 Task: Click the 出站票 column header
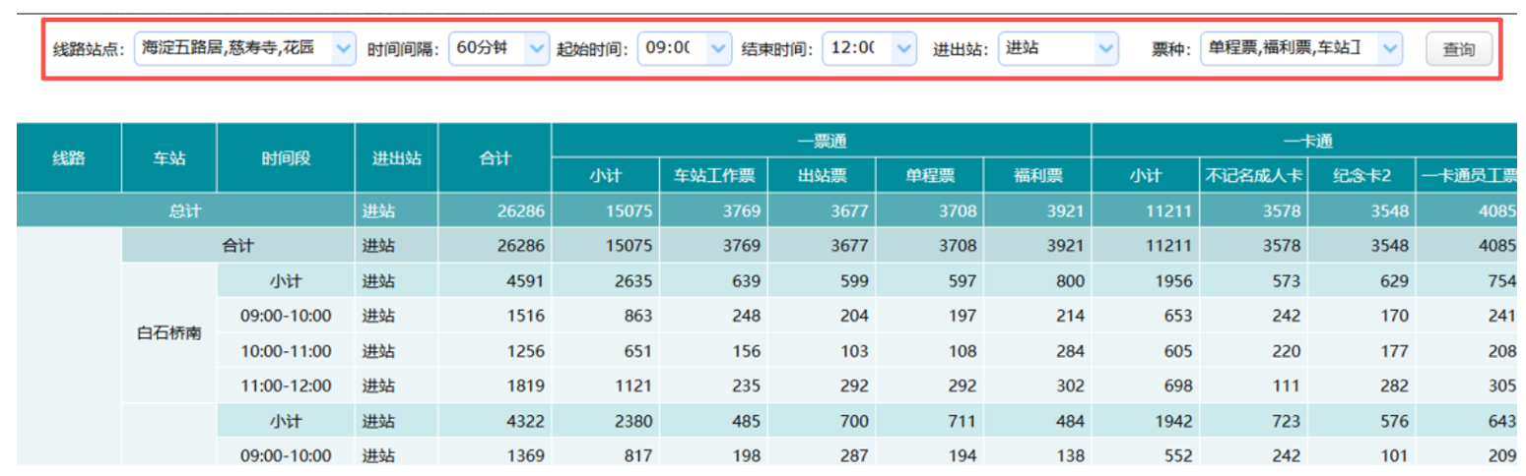click(822, 176)
